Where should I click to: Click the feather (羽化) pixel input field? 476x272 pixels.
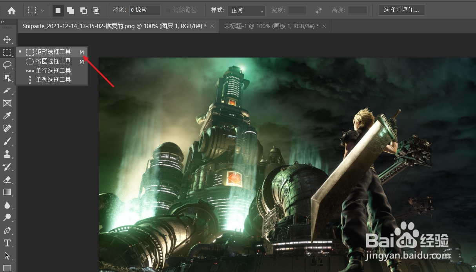pos(145,10)
